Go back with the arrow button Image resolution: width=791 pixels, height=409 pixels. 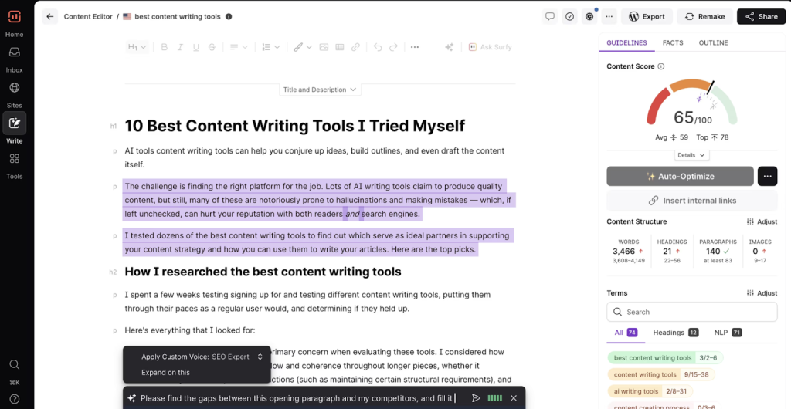[49, 17]
